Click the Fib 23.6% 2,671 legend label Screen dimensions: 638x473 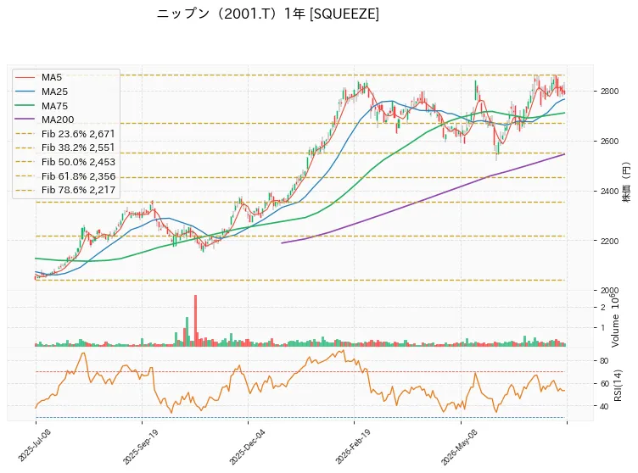pyautogui.click(x=78, y=134)
